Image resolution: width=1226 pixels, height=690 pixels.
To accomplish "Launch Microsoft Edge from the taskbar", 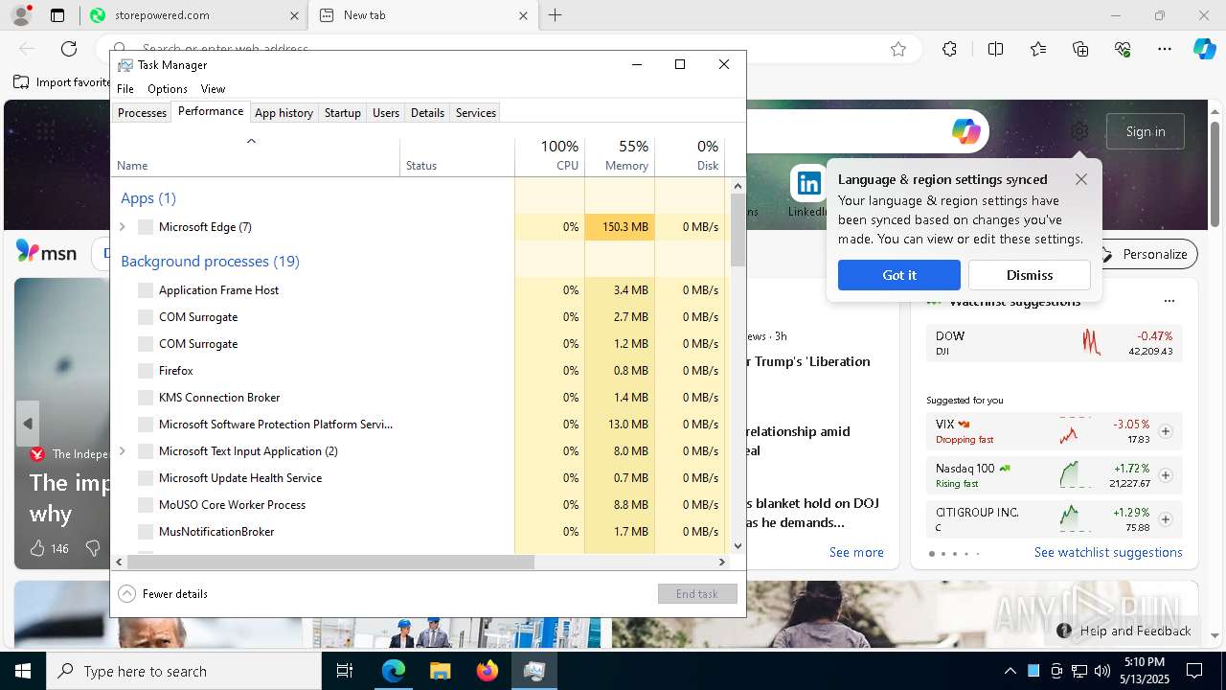I will point(394,671).
